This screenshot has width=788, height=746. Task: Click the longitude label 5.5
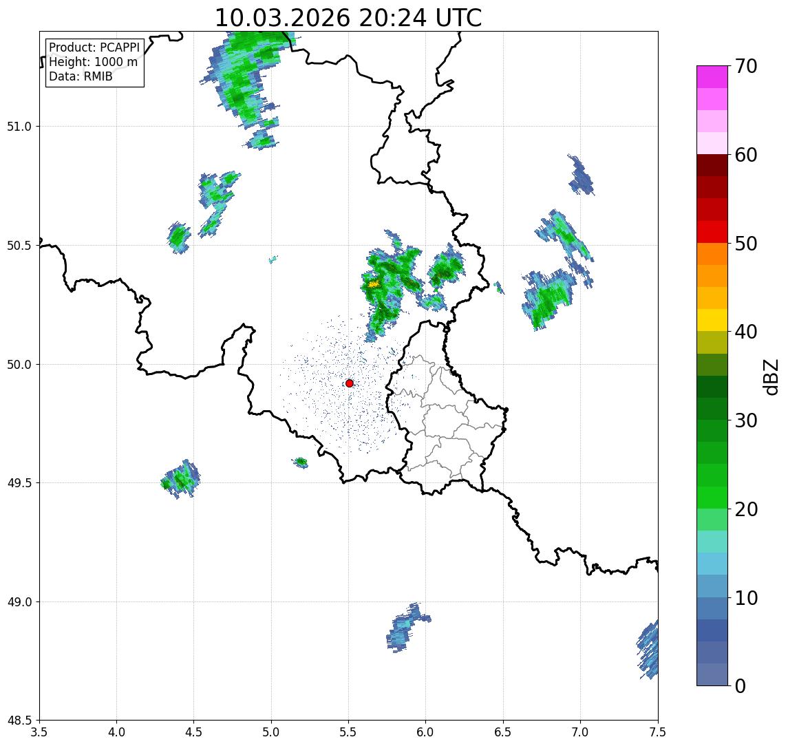click(349, 732)
